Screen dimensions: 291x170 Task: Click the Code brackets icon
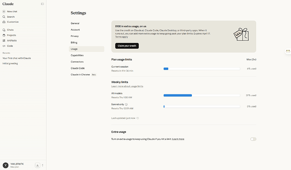[x=4, y=46]
